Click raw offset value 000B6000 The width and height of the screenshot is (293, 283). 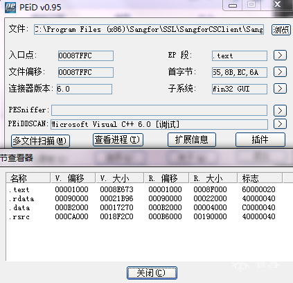165,216
